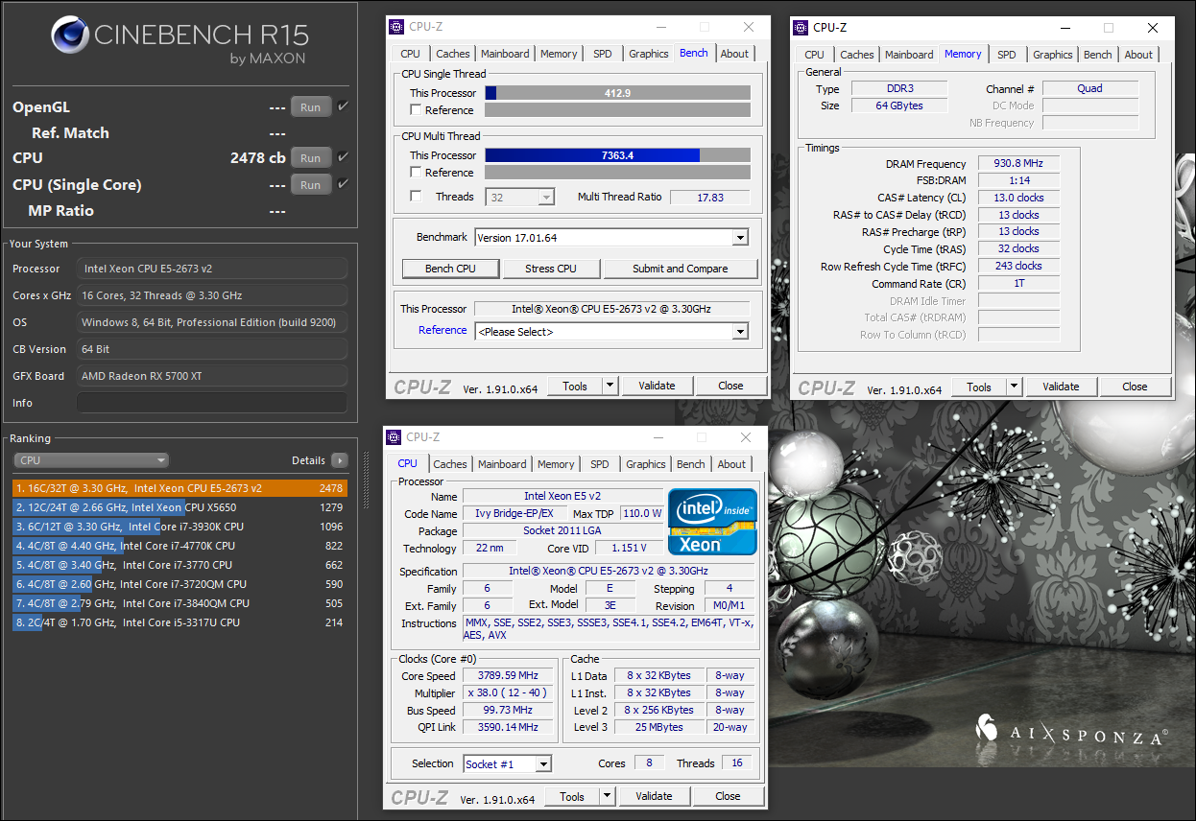
Task: Open Graphics tab in bottom CPU-Z window
Action: (x=646, y=464)
